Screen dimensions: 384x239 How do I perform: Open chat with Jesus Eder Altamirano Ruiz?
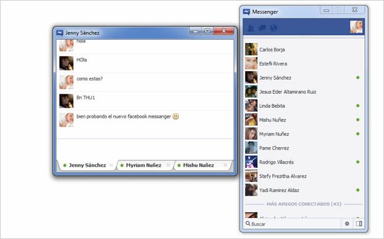coord(304,92)
